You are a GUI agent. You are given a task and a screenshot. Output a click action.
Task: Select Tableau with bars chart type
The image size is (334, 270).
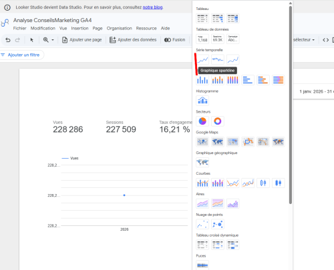tap(218, 19)
